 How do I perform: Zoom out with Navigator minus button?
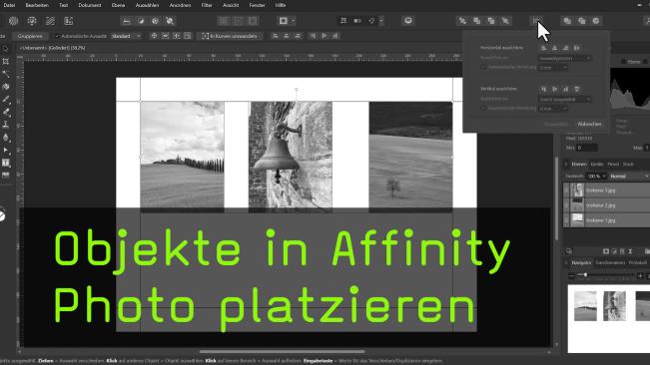point(572,275)
